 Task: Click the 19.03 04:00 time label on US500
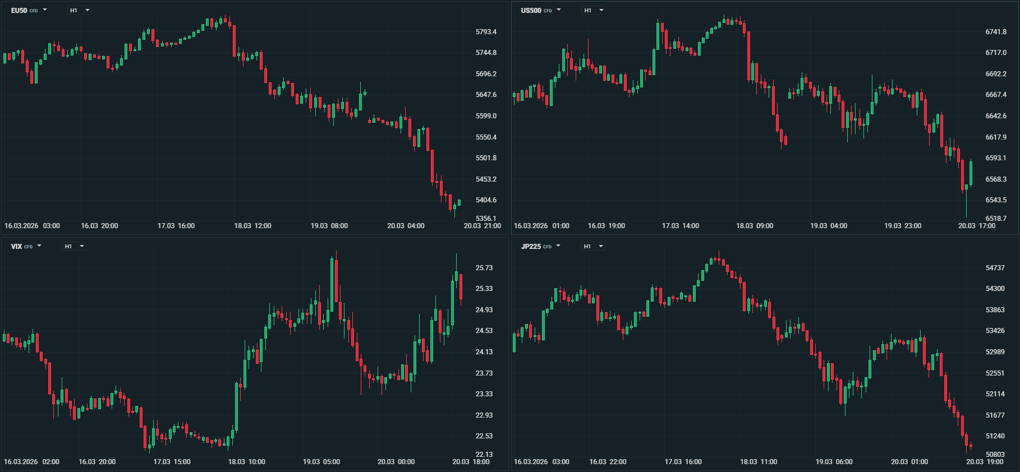point(829,226)
